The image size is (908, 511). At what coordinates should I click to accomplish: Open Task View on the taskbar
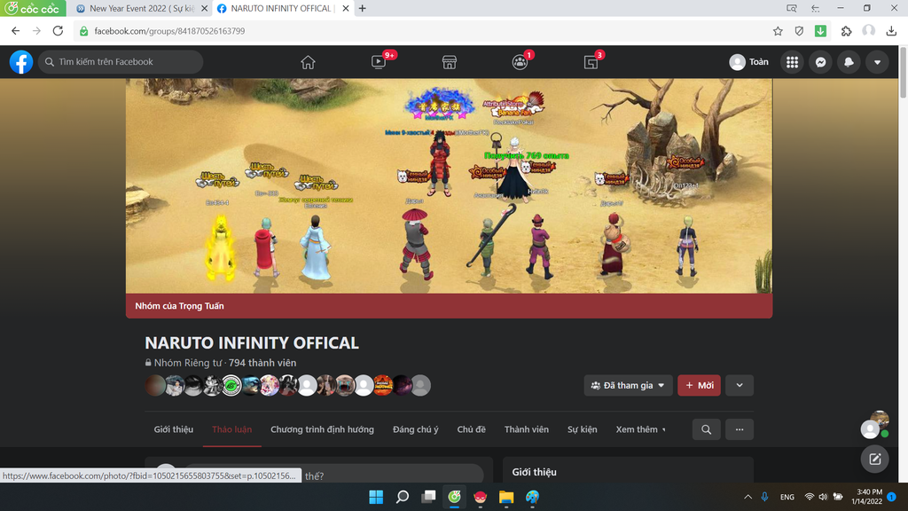click(x=428, y=497)
